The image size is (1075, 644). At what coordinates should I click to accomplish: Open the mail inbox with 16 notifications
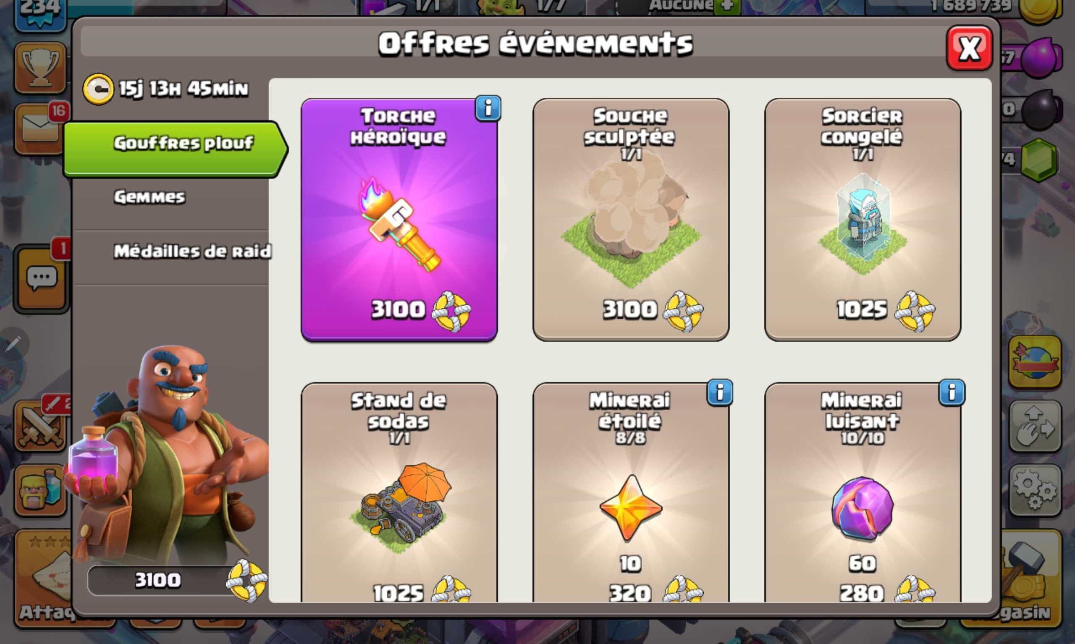coord(41,128)
